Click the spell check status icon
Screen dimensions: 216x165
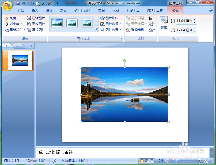point(54,161)
